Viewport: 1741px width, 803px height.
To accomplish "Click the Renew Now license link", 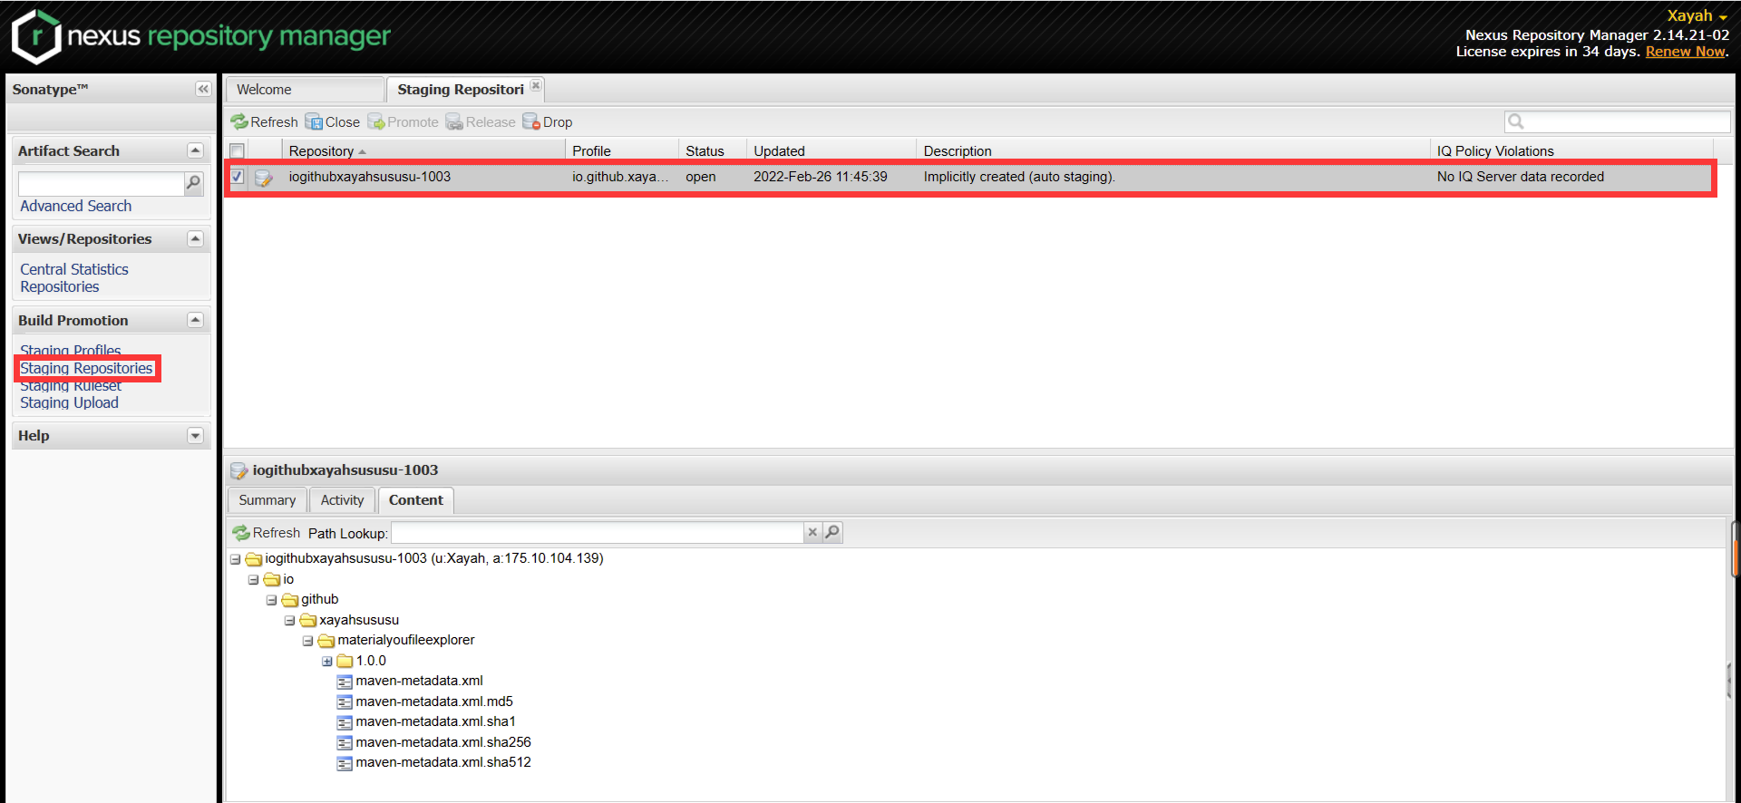I will click(x=1685, y=52).
